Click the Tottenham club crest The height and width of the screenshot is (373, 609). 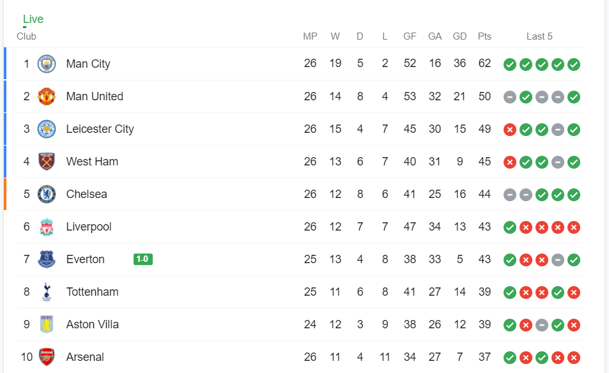tap(47, 292)
